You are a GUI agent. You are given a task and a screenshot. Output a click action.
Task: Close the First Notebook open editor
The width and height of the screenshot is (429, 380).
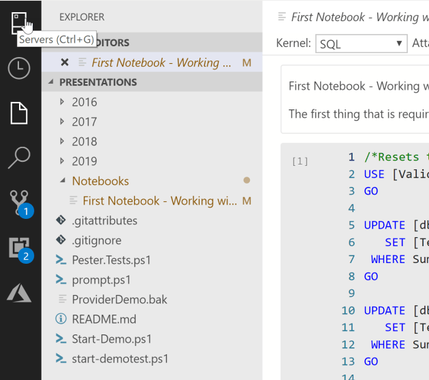pyautogui.click(x=65, y=63)
